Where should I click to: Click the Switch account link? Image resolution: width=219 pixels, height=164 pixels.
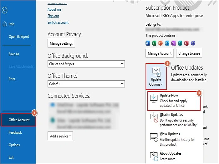[58, 22]
